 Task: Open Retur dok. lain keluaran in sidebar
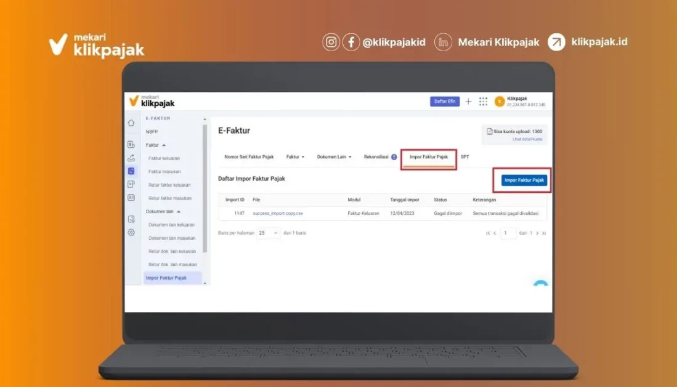point(172,251)
